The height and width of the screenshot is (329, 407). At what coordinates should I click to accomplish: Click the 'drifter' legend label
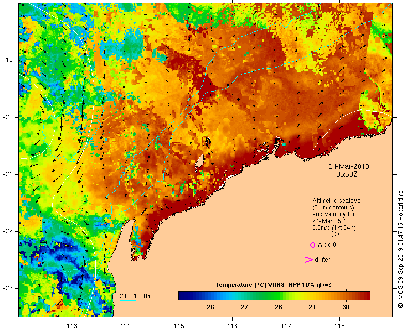[322, 260]
